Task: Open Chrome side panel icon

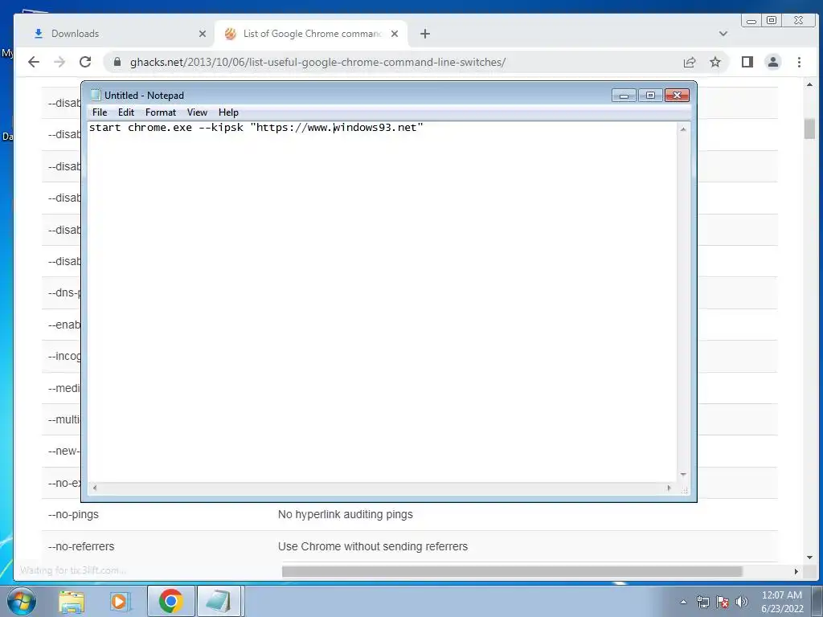Action: pyautogui.click(x=747, y=62)
